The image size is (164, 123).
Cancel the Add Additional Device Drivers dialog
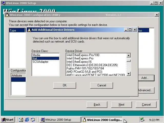click(101, 85)
